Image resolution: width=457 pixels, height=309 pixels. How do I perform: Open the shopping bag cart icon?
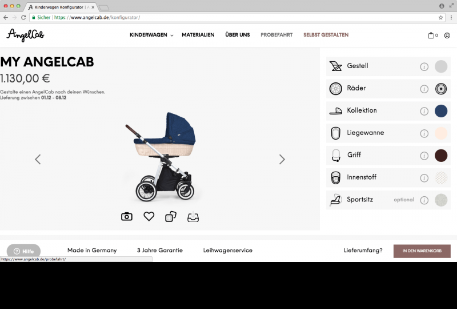click(432, 35)
